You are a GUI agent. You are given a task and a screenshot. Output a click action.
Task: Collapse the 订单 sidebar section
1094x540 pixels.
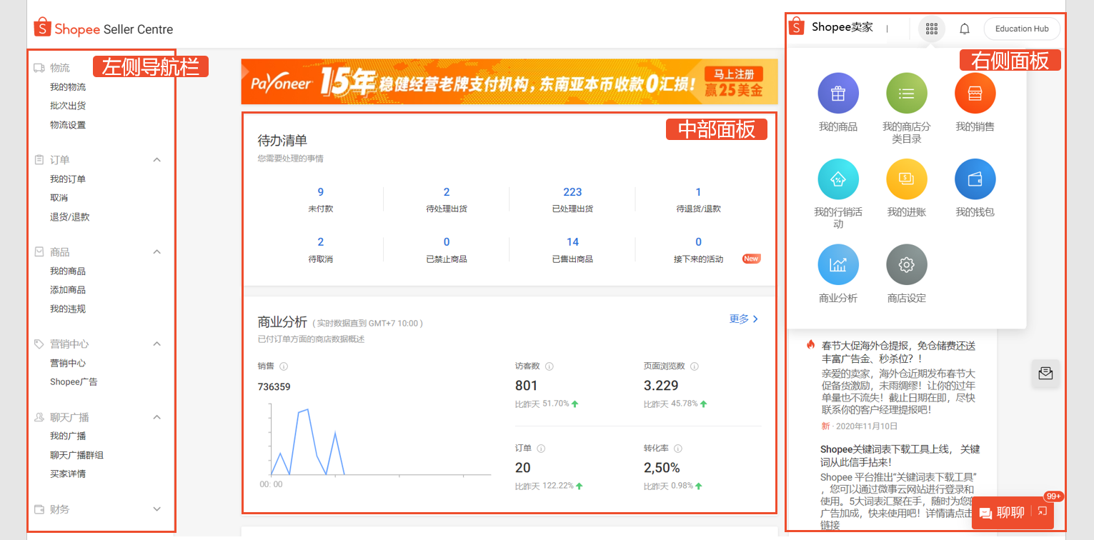157,160
